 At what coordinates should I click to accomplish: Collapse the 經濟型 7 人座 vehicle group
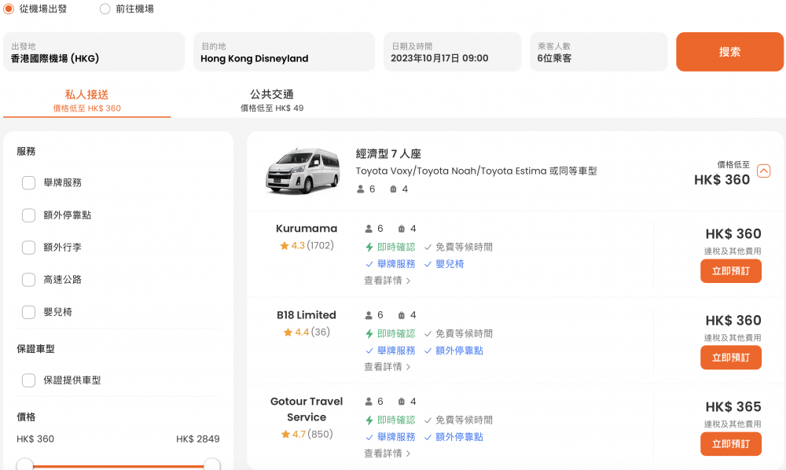click(x=763, y=171)
